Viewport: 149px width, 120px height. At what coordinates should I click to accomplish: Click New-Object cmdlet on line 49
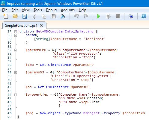[x=50, y=113]
